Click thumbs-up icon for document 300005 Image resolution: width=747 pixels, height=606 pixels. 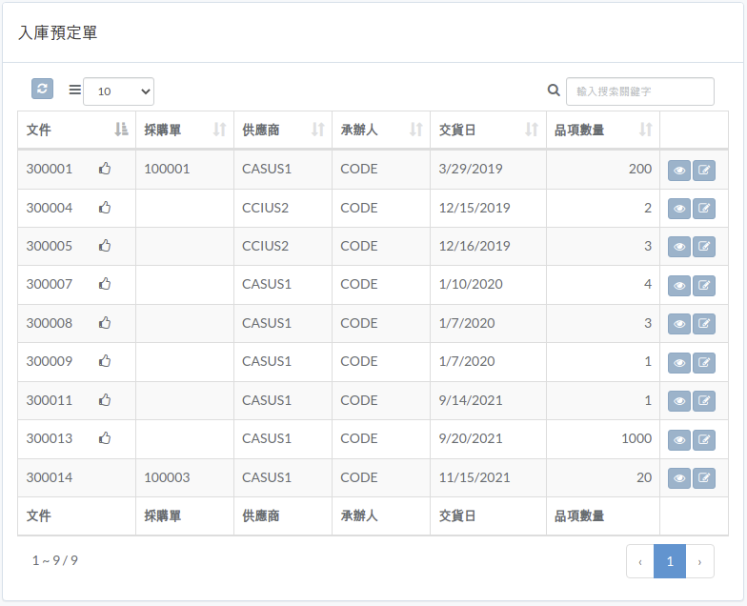point(105,246)
